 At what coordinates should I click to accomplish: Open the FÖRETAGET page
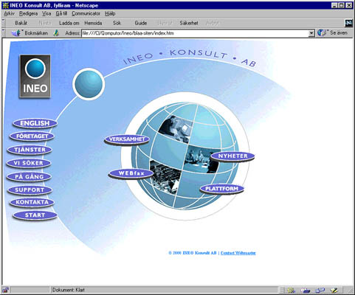click(32, 136)
